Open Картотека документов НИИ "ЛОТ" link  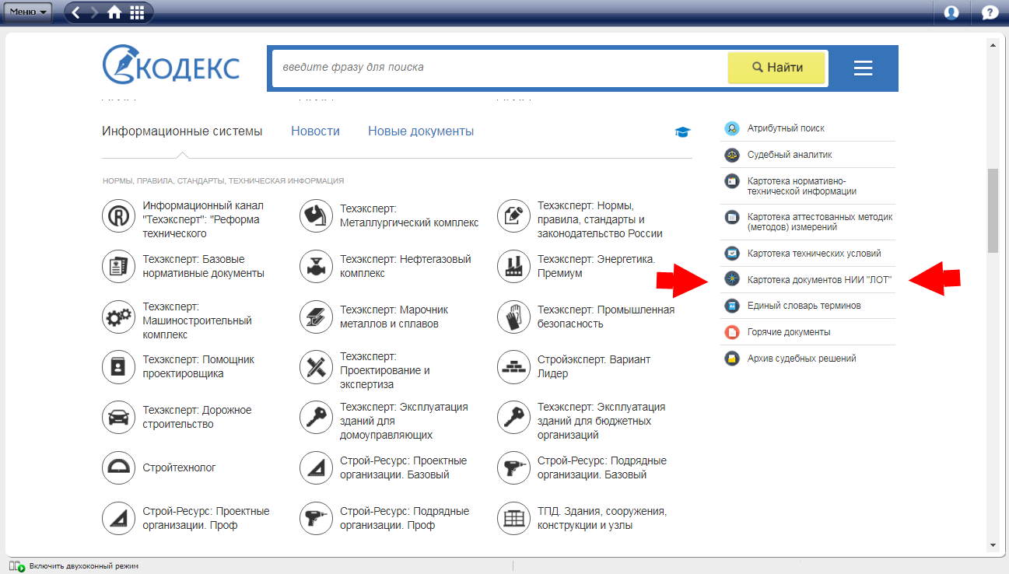pyautogui.click(x=818, y=279)
